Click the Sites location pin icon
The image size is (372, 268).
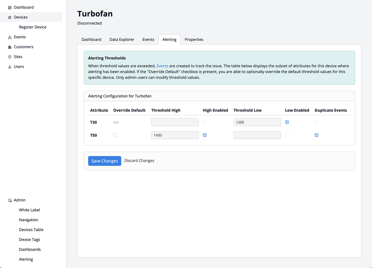[10, 57]
